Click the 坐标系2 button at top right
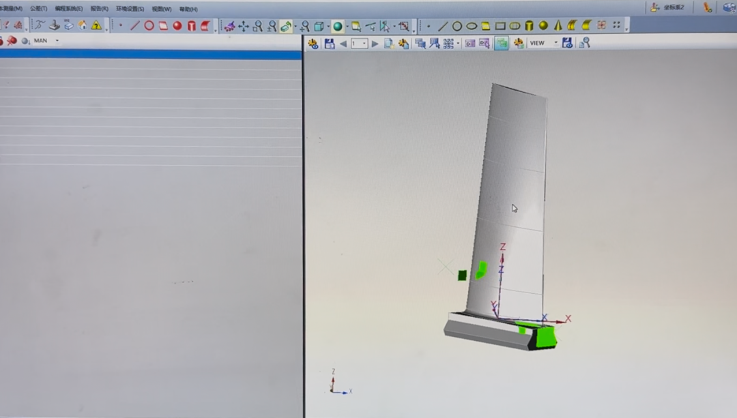737x418 pixels. (667, 8)
